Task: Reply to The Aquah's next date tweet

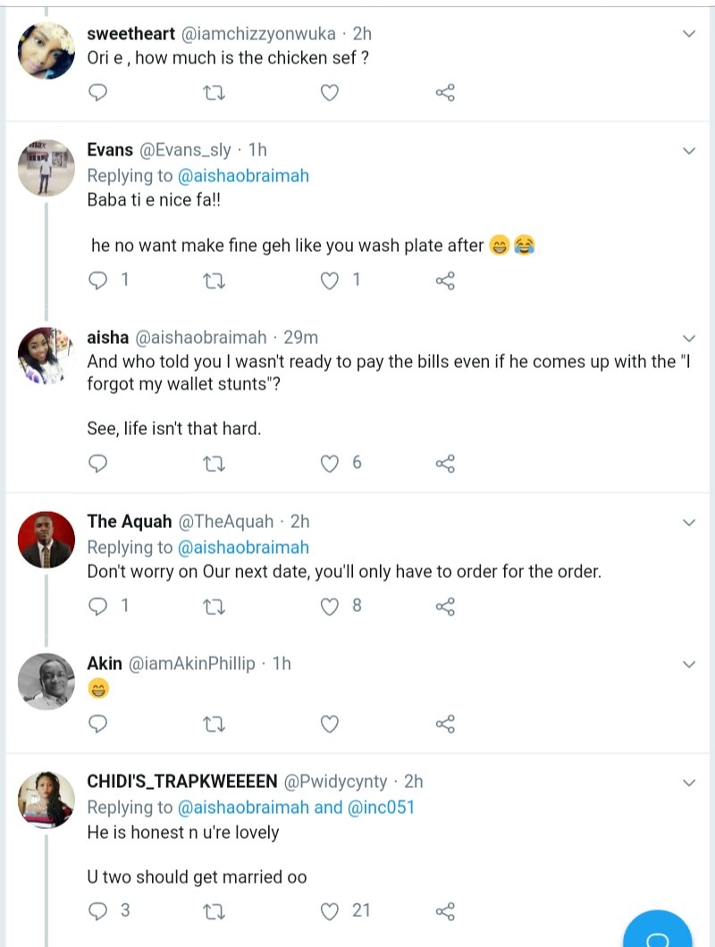Action: 99,606
